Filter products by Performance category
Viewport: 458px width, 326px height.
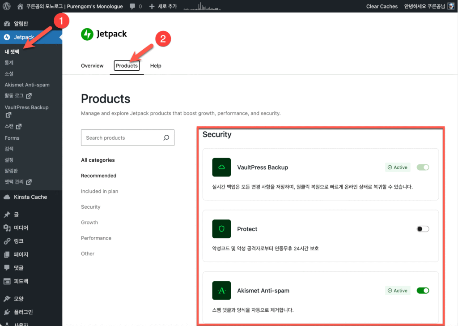(x=96, y=238)
